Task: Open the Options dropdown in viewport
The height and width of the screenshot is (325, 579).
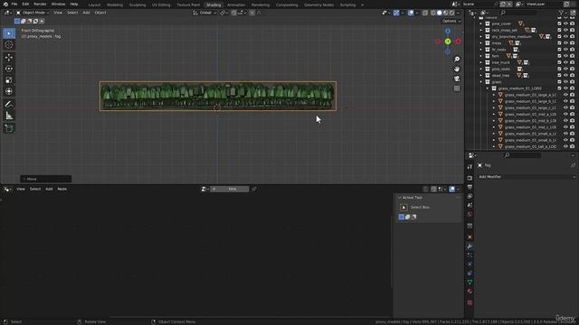Action: (x=451, y=21)
